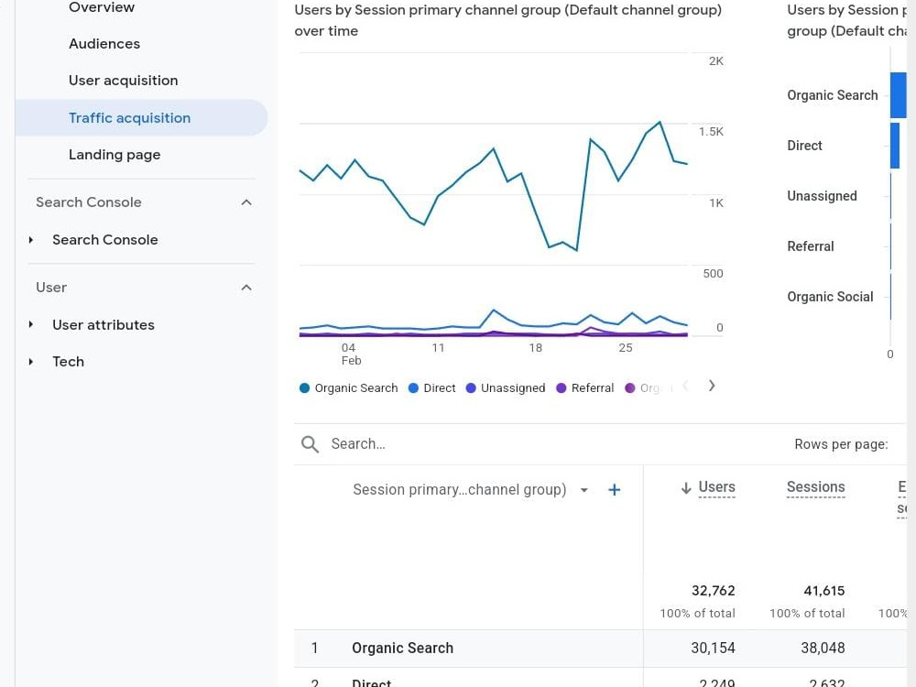Click the search magnifier icon
Viewport: 916px width, 687px height.
(310, 444)
